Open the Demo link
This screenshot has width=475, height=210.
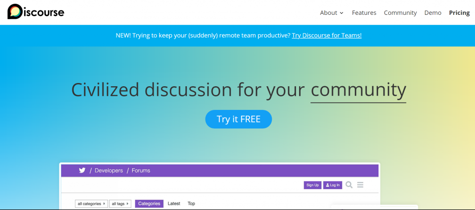pos(433,13)
